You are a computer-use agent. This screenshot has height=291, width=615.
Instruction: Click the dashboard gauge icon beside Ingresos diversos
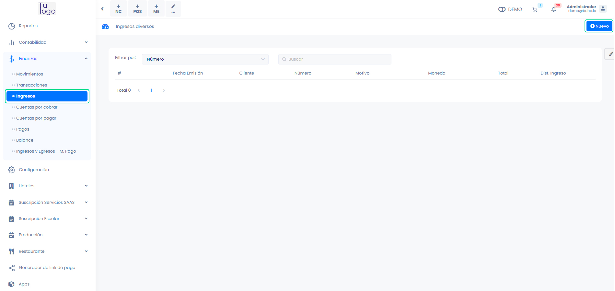105,27
